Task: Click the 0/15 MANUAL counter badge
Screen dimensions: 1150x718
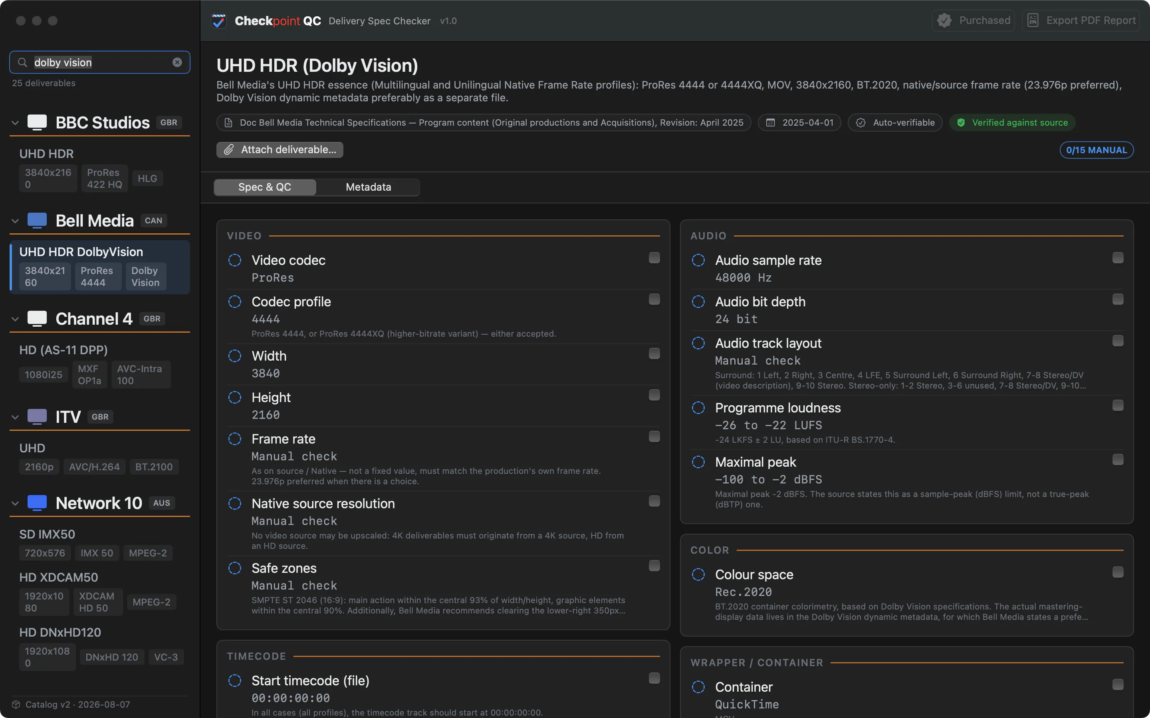Action: tap(1097, 150)
